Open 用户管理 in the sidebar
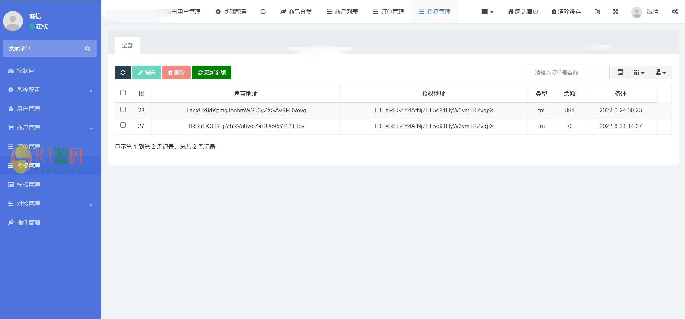The image size is (685, 319). click(50, 109)
